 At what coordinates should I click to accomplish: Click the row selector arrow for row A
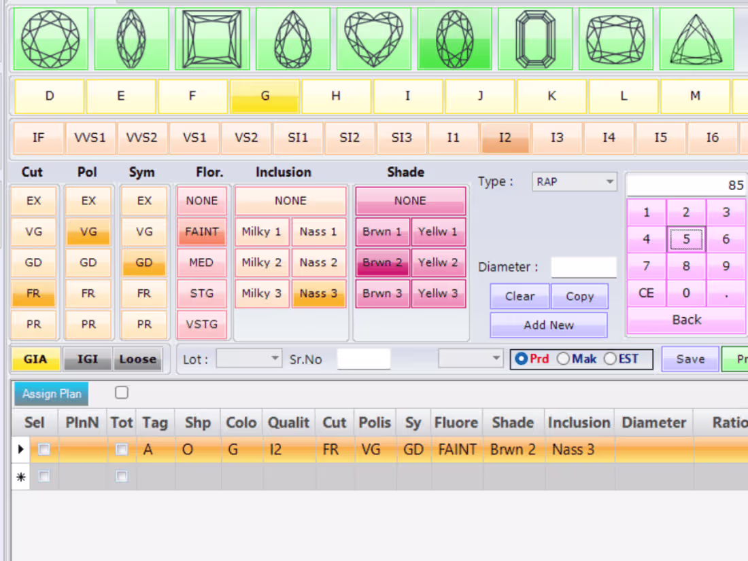[x=21, y=449]
